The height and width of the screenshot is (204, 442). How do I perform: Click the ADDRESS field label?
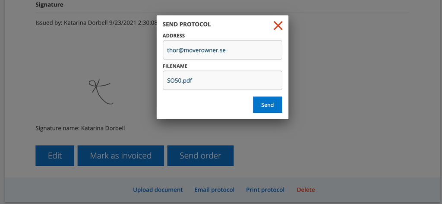tap(174, 36)
